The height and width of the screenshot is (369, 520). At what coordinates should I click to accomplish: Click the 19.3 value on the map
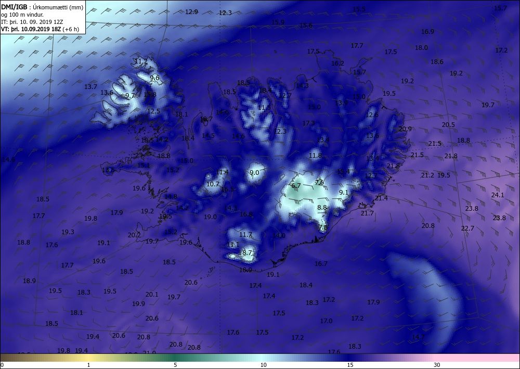coord(68,232)
